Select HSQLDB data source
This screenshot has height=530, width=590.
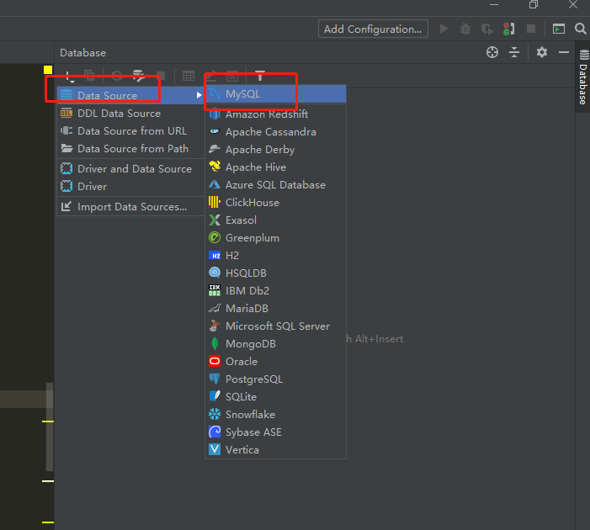click(275, 273)
